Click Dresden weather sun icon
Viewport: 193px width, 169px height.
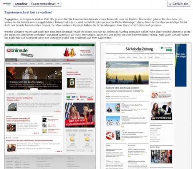tap(72, 139)
